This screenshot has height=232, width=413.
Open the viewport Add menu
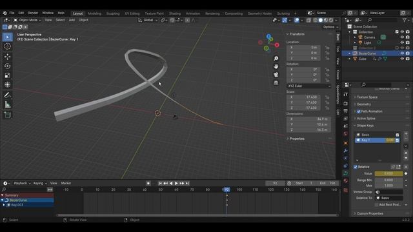tap(72, 20)
